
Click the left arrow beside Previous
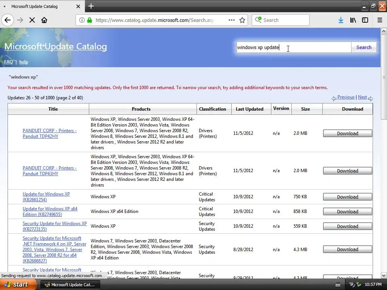click(x=334, y=99)
